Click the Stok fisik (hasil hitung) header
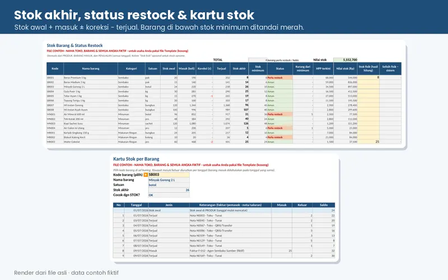Image resolution: width=448 pixels, height=280 pixels. click(x=368, y=68)
